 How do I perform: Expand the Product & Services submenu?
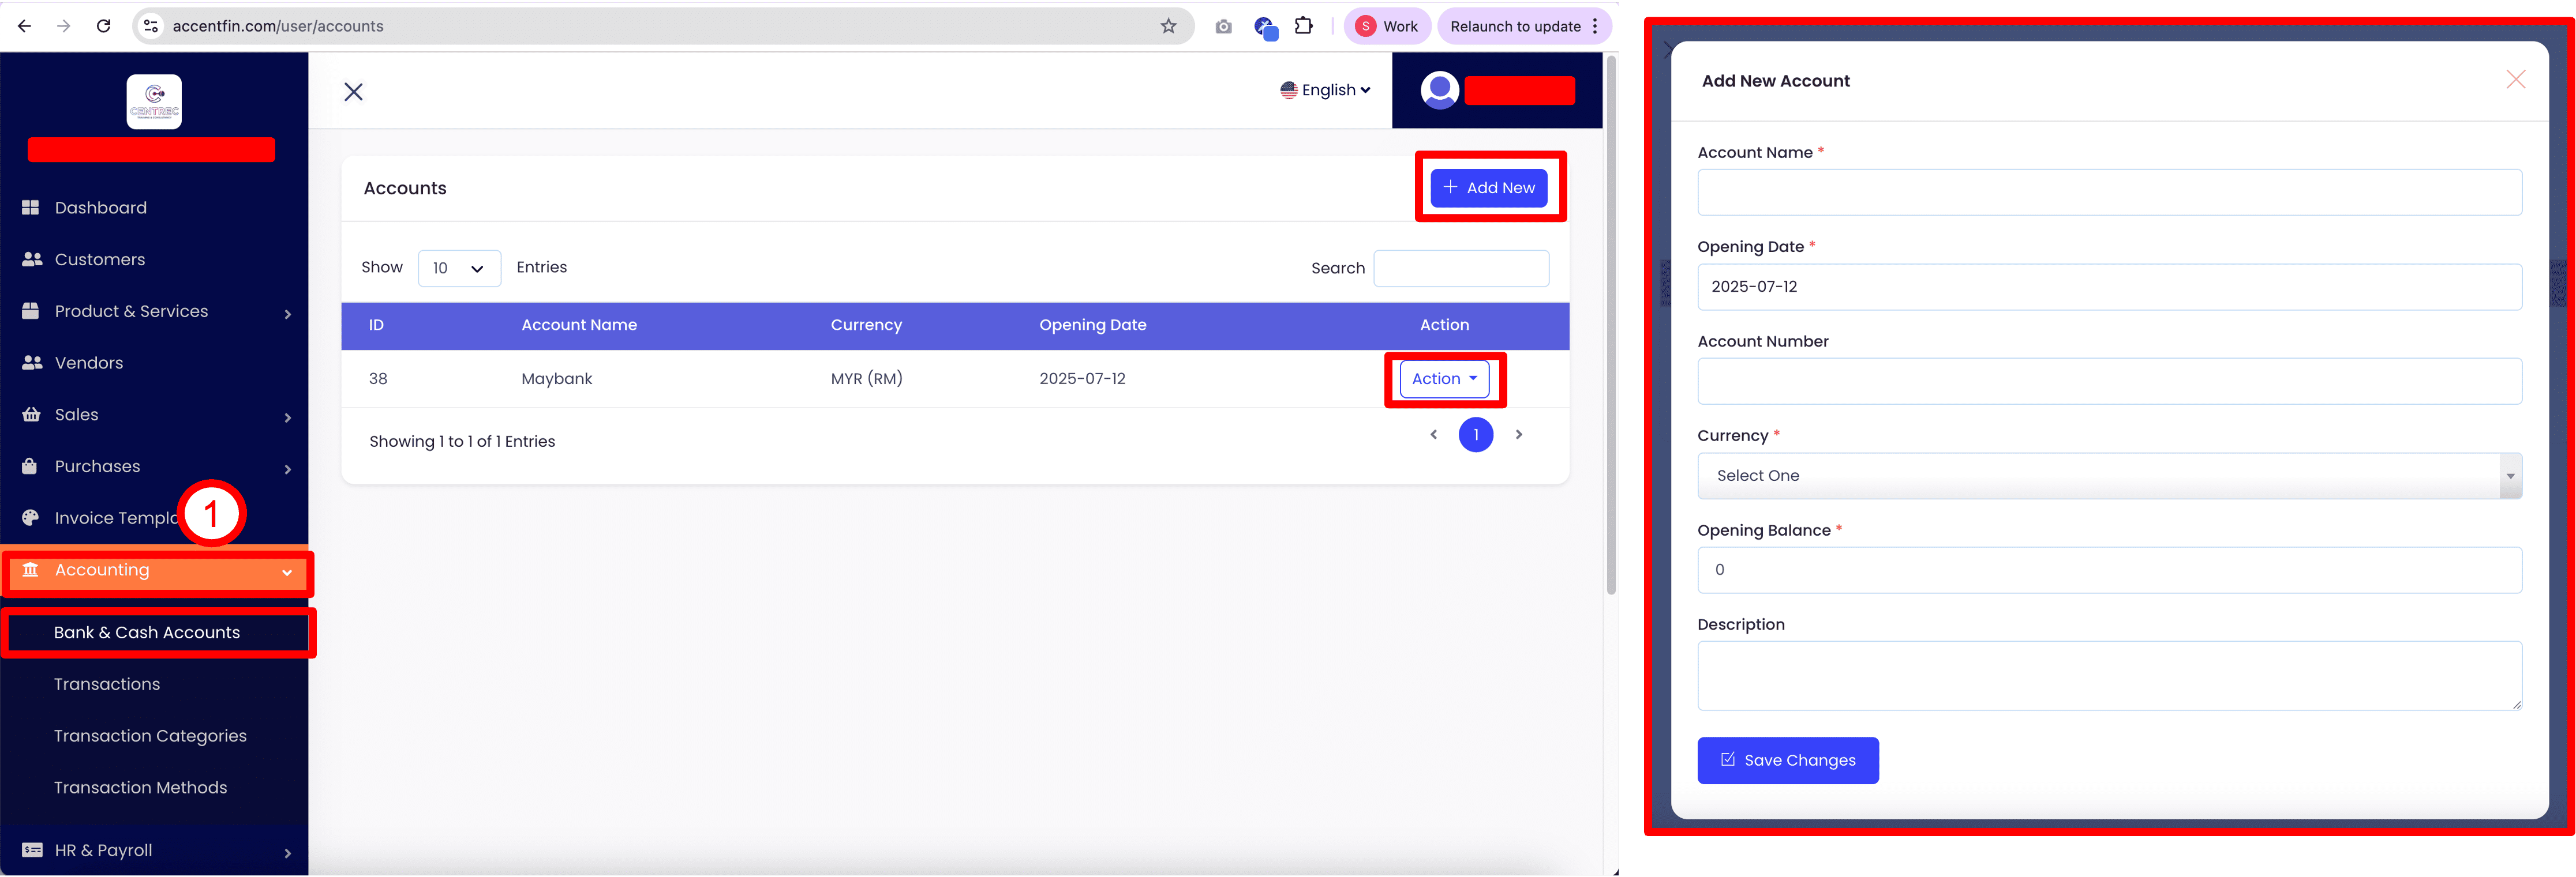tap(287, 314)
